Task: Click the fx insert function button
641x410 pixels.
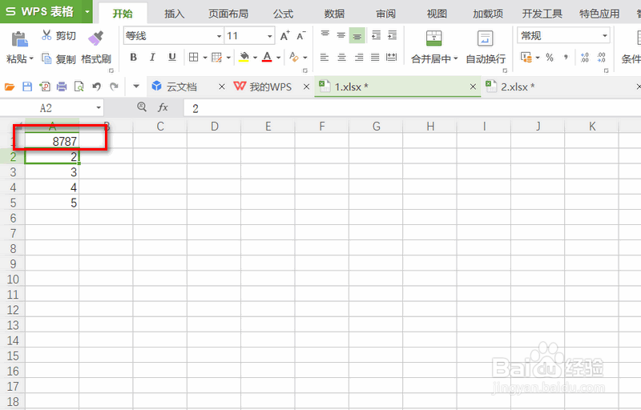Action: [x=163, y=107]
